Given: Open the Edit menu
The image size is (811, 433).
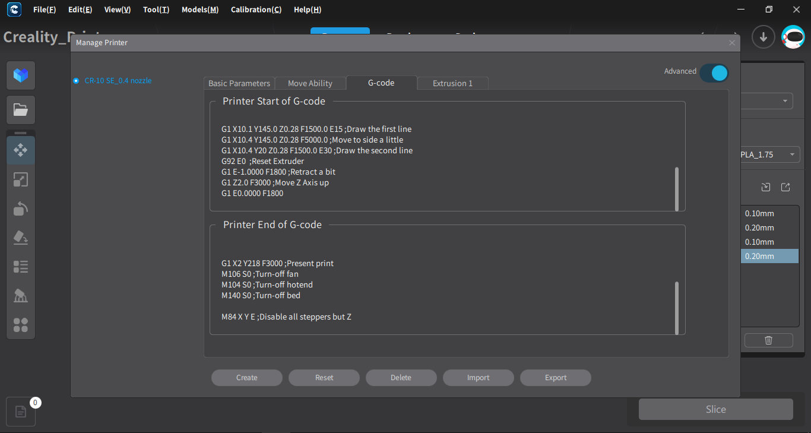Looking at the screenshot, I should 80,10.
